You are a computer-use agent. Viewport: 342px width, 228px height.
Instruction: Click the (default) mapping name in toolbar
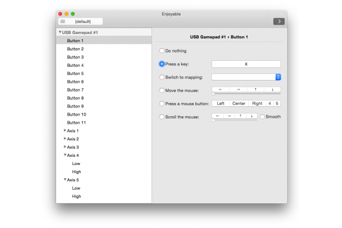coord(83,21)
